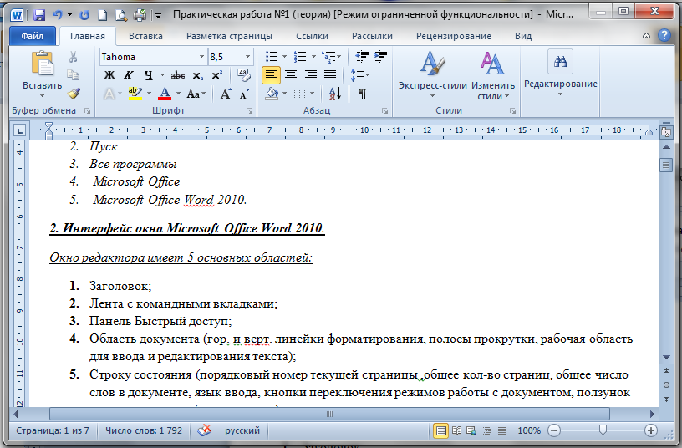
Task: Switch to Рецензирование tab
Action: (453, 36)
